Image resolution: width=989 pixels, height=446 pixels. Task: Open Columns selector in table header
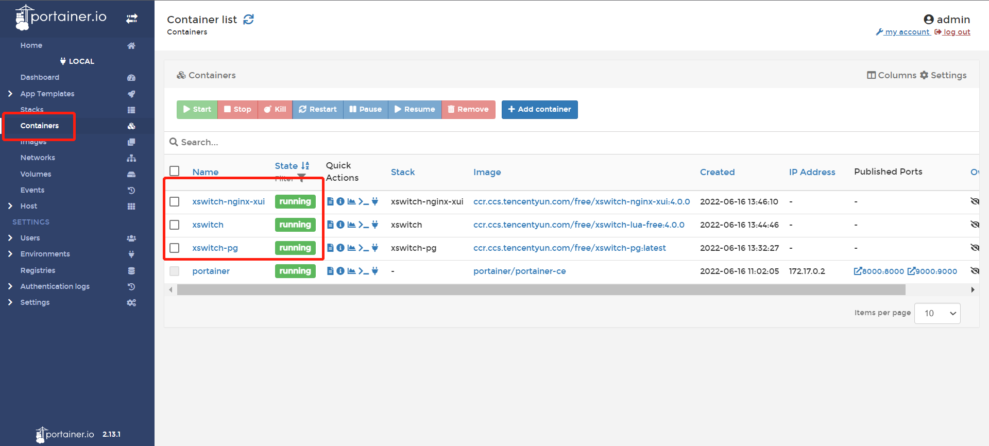coord(892,75)
